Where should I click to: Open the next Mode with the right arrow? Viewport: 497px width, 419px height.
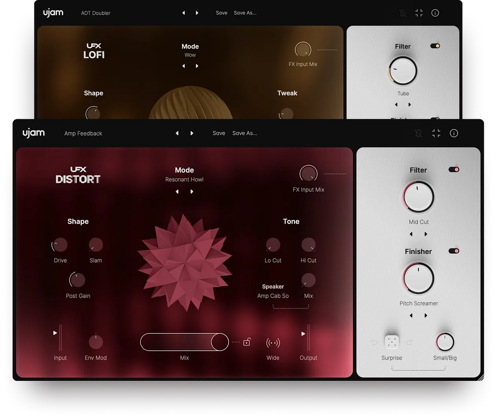[x=192, y=192]
